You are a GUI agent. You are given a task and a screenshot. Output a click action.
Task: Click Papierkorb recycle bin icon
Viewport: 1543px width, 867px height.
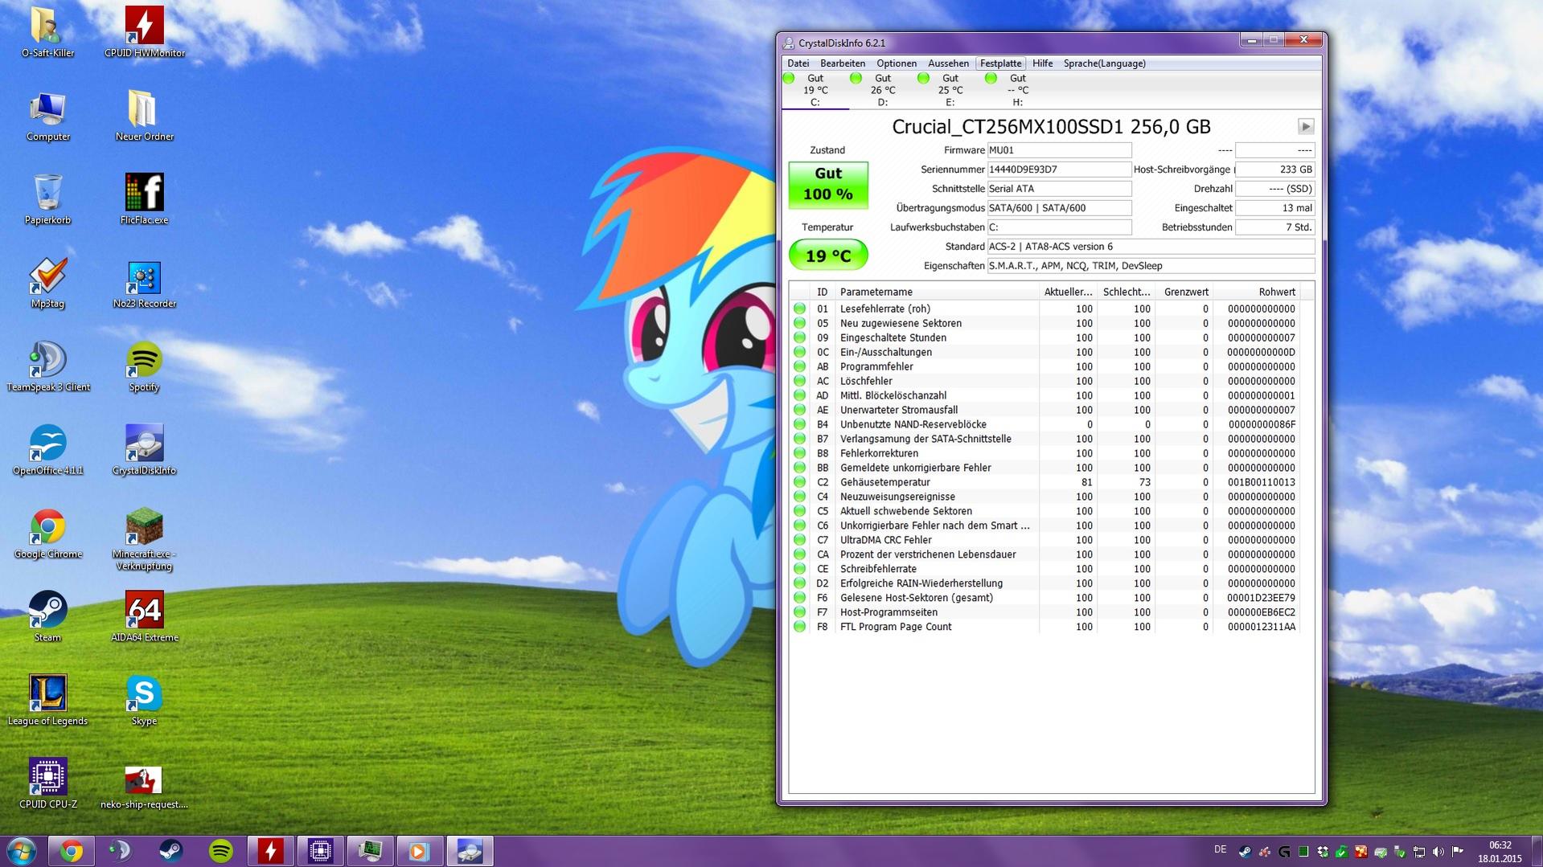pyautogui.click(x=47, y=199)
